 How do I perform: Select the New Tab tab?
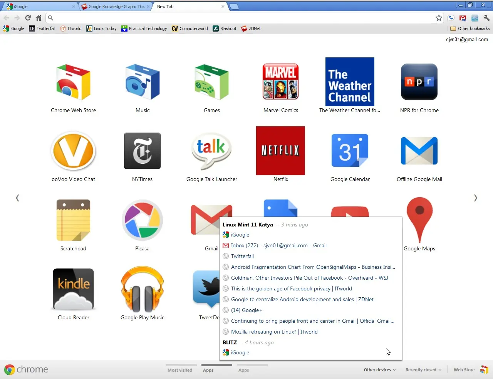[x=190, y=7]
